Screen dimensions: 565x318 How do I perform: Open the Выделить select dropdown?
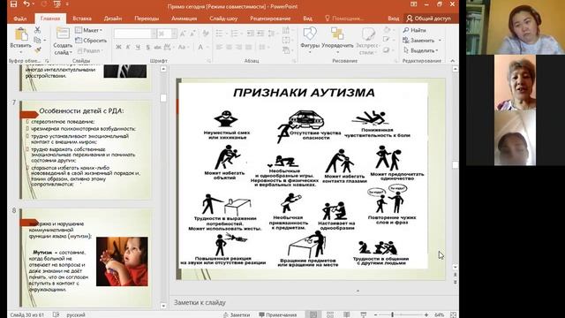coord(420,50)
